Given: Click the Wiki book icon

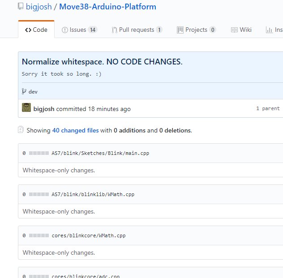Looking at the screenshot, I should tap(234, 30).
